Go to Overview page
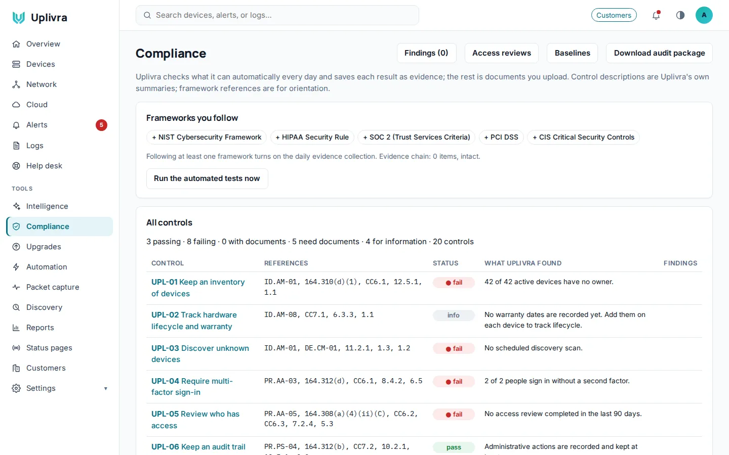 pos(60,44)
